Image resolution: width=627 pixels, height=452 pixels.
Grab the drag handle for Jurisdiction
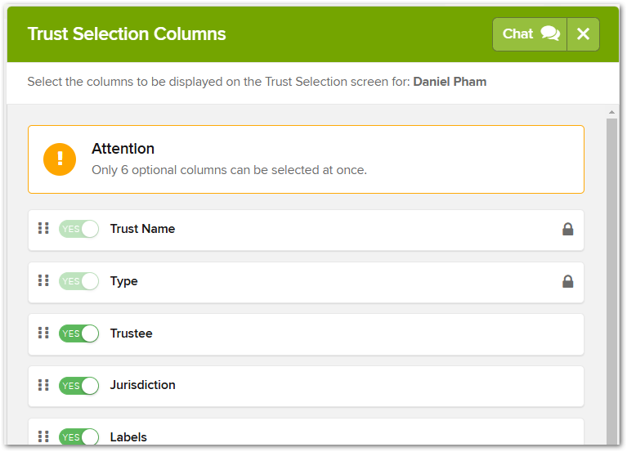point(43,385)
